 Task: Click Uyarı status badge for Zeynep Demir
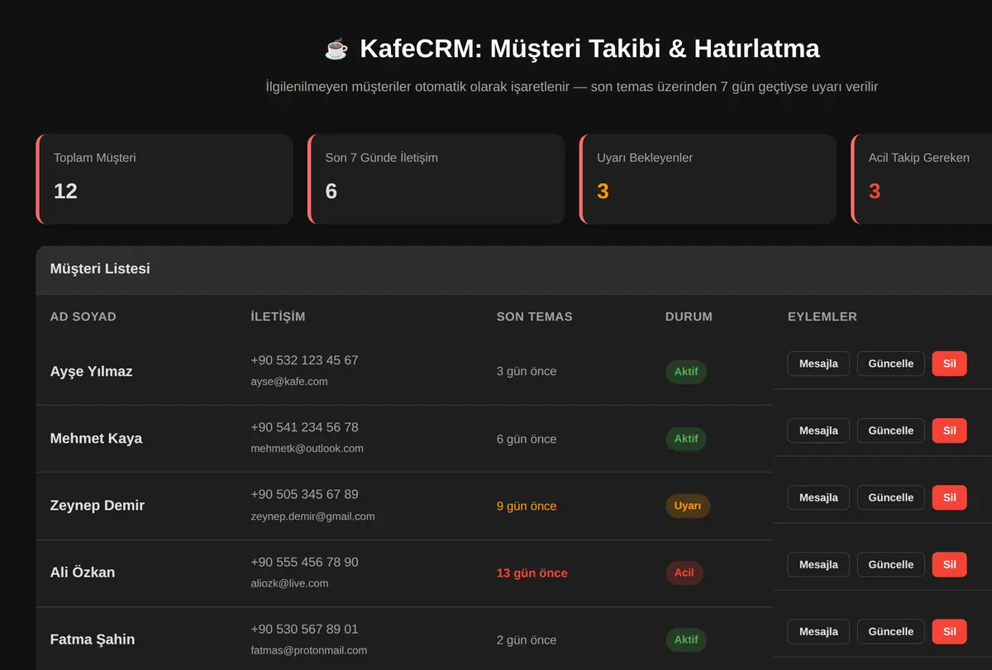point(688,506)
